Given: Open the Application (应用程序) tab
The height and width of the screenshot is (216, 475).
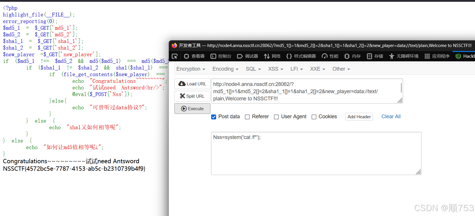Looking at the screenshot, I should coord(437,56).
